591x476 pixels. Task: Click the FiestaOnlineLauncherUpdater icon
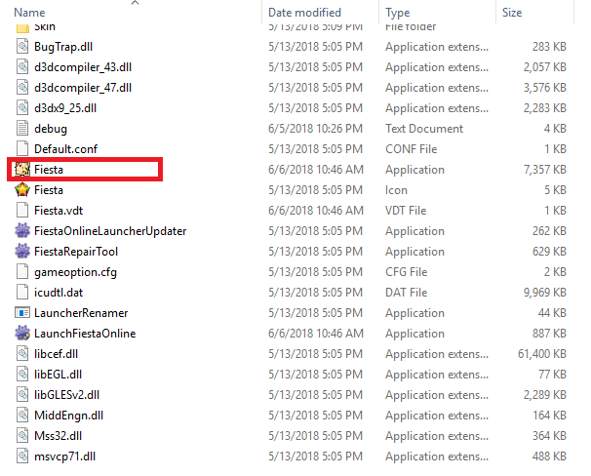click(x=22, y=231)
